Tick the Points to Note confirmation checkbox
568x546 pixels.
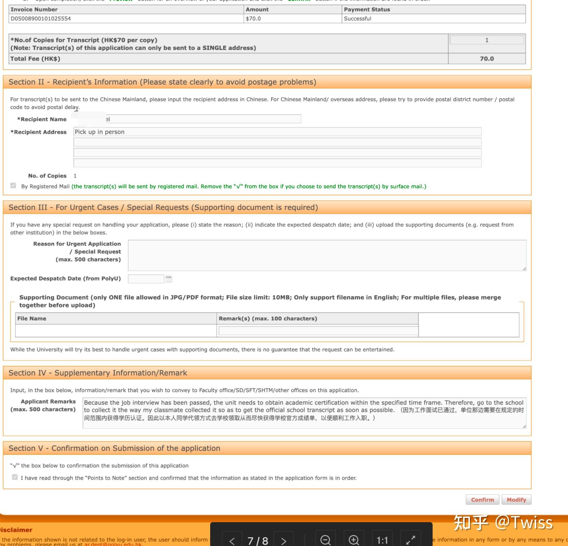15,477
